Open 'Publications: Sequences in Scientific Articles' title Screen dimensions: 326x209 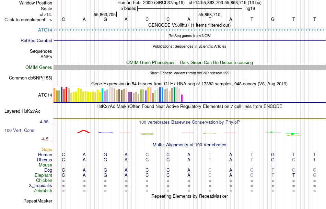point(189,46)
